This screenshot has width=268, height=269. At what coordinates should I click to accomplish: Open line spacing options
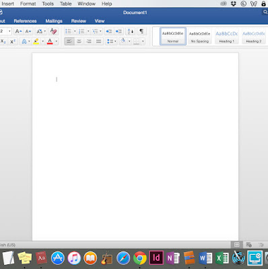tap(111, 41)
